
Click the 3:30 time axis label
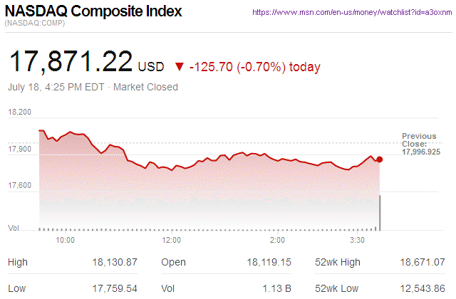[358, 241]
